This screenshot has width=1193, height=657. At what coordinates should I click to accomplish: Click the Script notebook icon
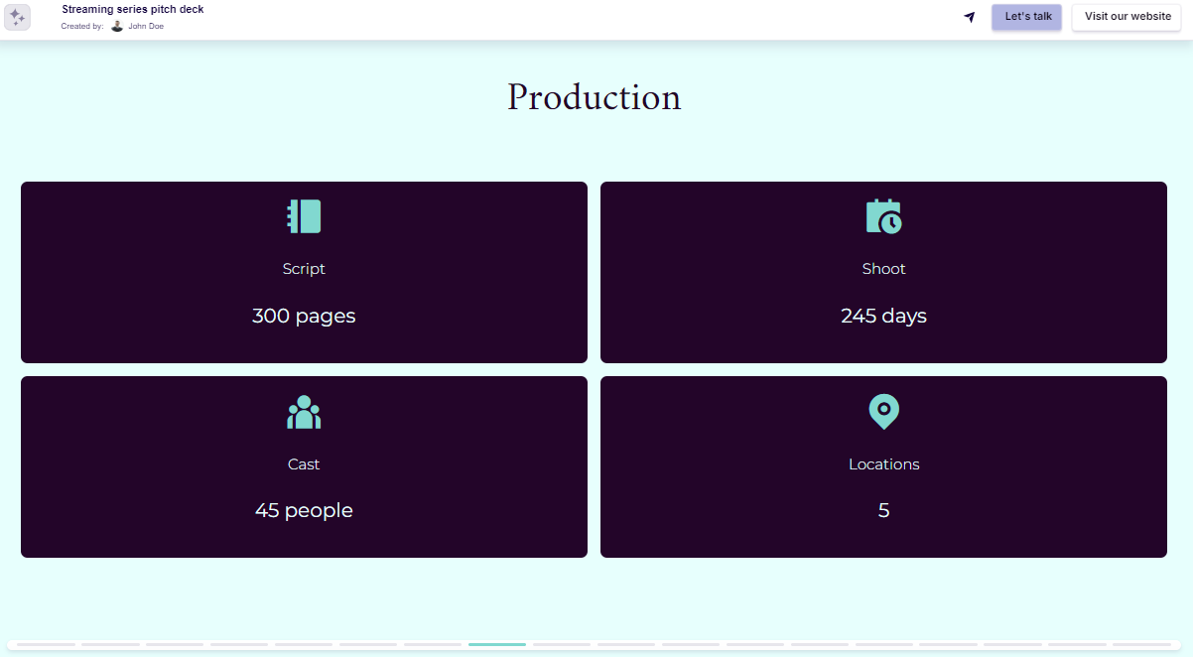tap(304, 216)
